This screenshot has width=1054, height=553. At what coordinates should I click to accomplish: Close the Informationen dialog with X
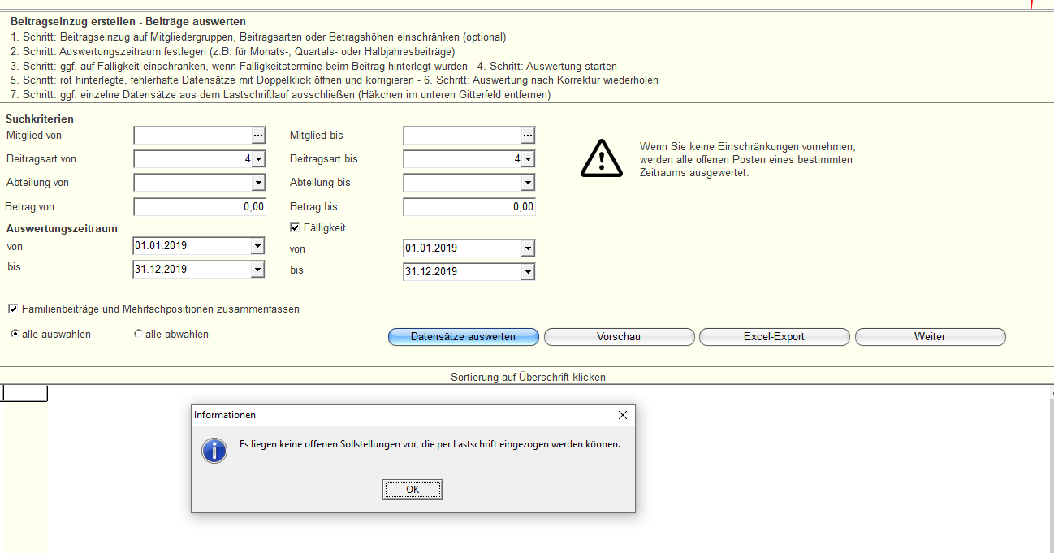click(622, 415)
